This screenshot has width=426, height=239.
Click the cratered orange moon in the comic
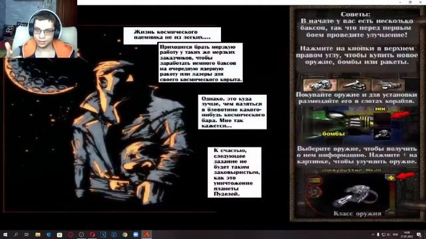pyautogui.click(x=41, y=75)
